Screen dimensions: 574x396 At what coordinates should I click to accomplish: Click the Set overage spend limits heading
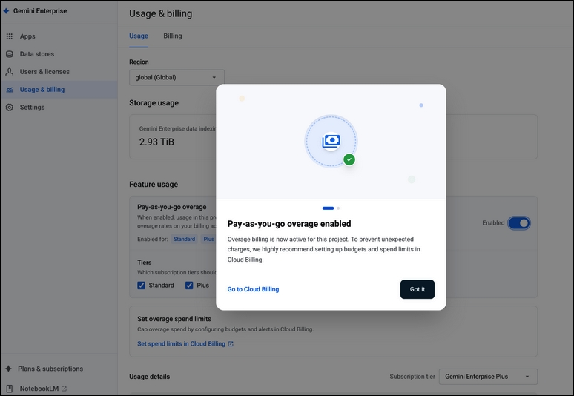[x=174, y=319]
